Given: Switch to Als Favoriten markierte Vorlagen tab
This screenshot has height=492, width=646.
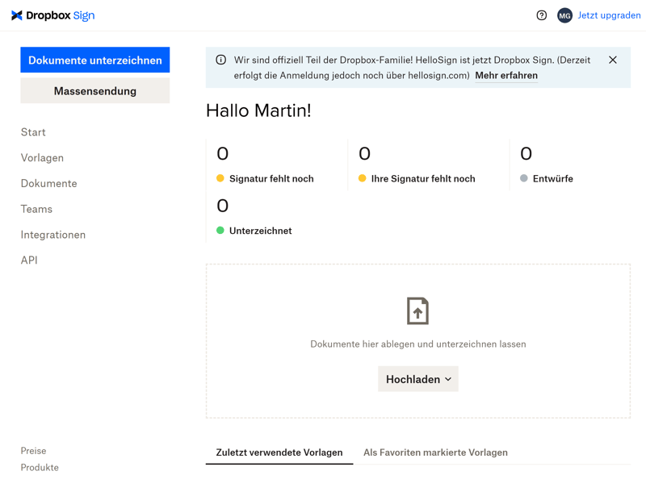Looking at the screenshot, I should coord(435,452).
